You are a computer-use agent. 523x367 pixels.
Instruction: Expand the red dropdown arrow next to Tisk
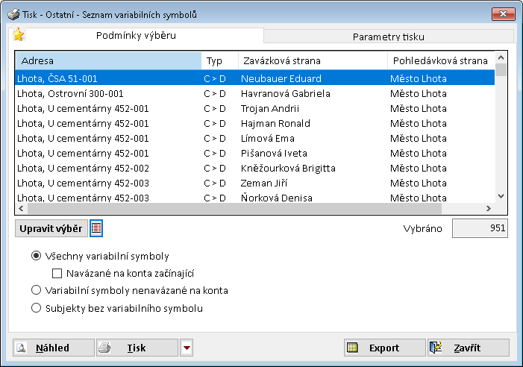(x=187, y=348)
